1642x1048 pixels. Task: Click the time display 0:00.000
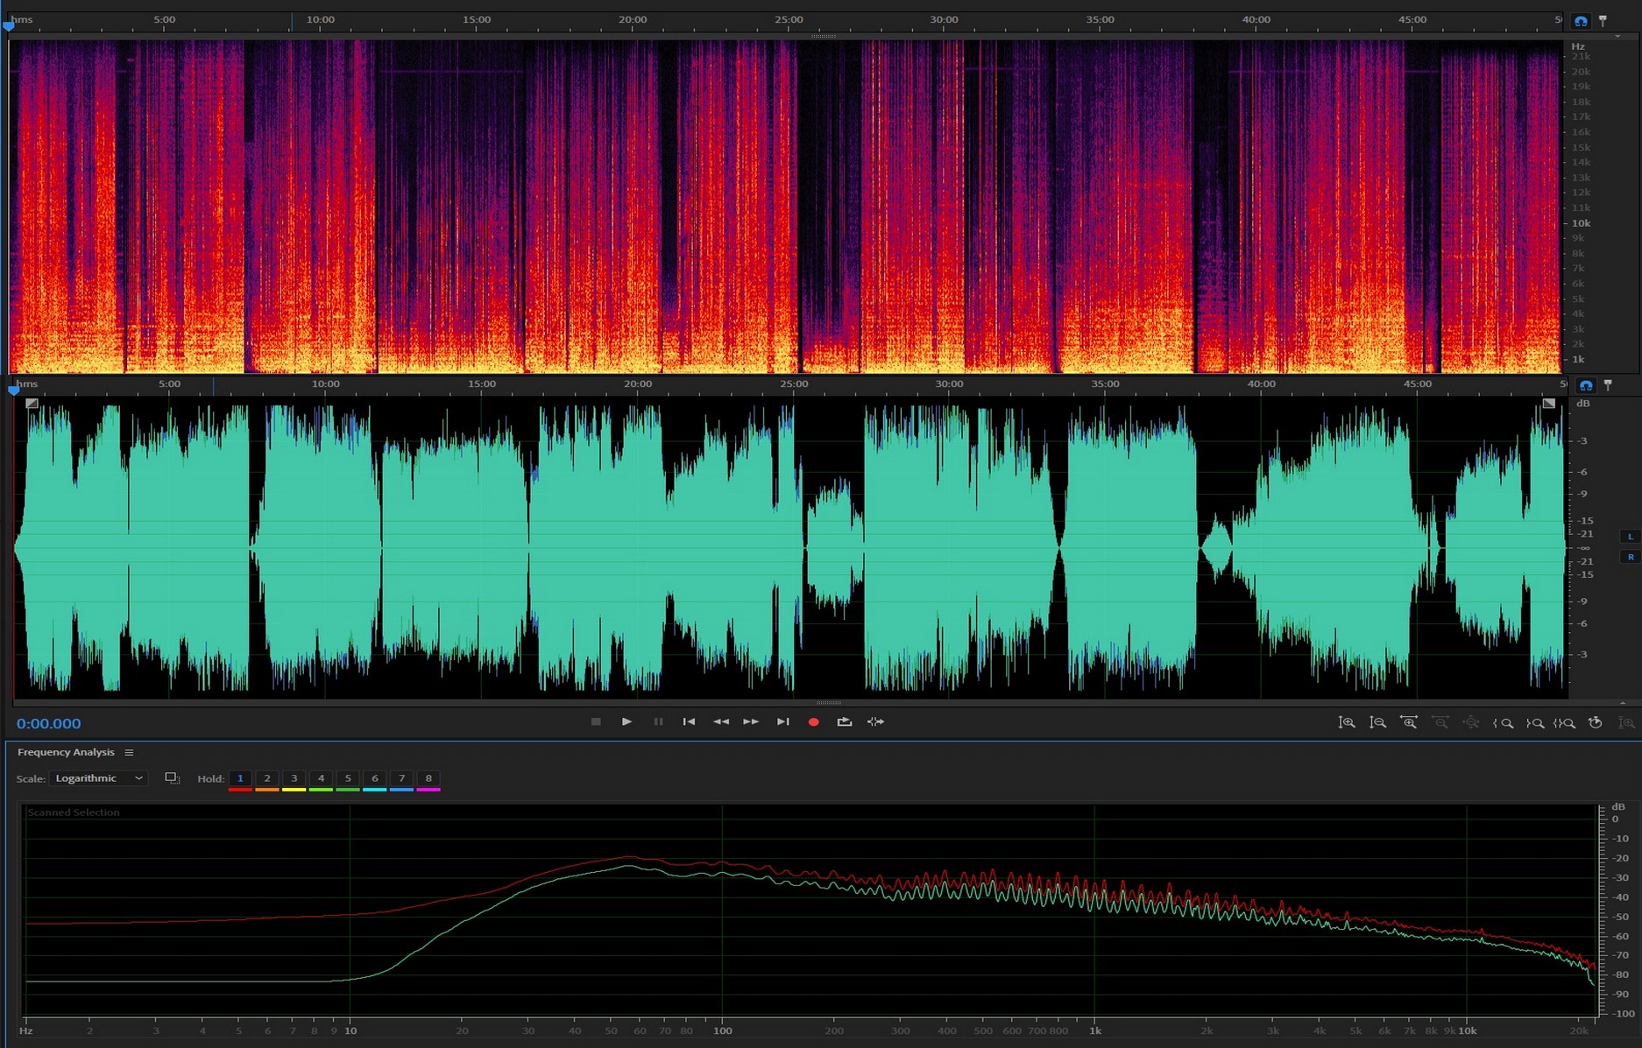tap(49, 723)
